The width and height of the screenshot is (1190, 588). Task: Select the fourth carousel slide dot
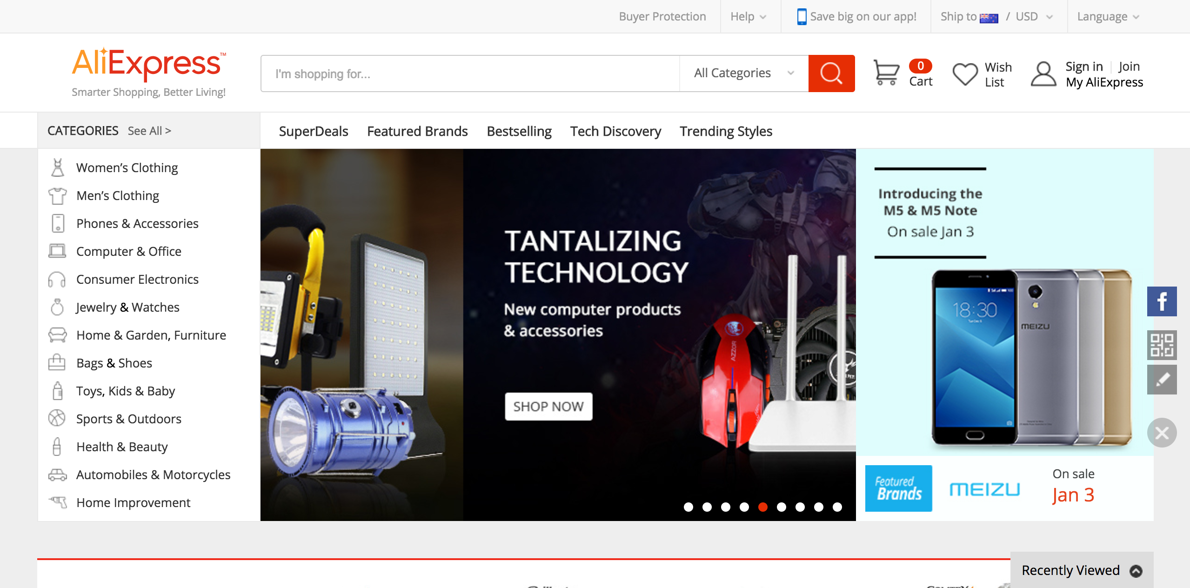[x=744, y=507]
